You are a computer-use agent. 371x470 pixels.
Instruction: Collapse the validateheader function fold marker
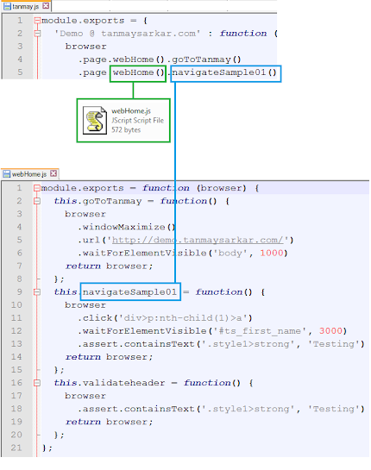(x=37, y=383)
